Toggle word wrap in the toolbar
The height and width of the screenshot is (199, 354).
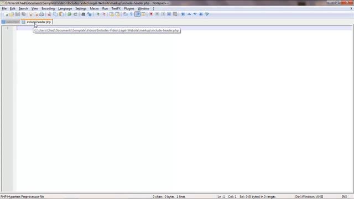click(x=126, y=14)
